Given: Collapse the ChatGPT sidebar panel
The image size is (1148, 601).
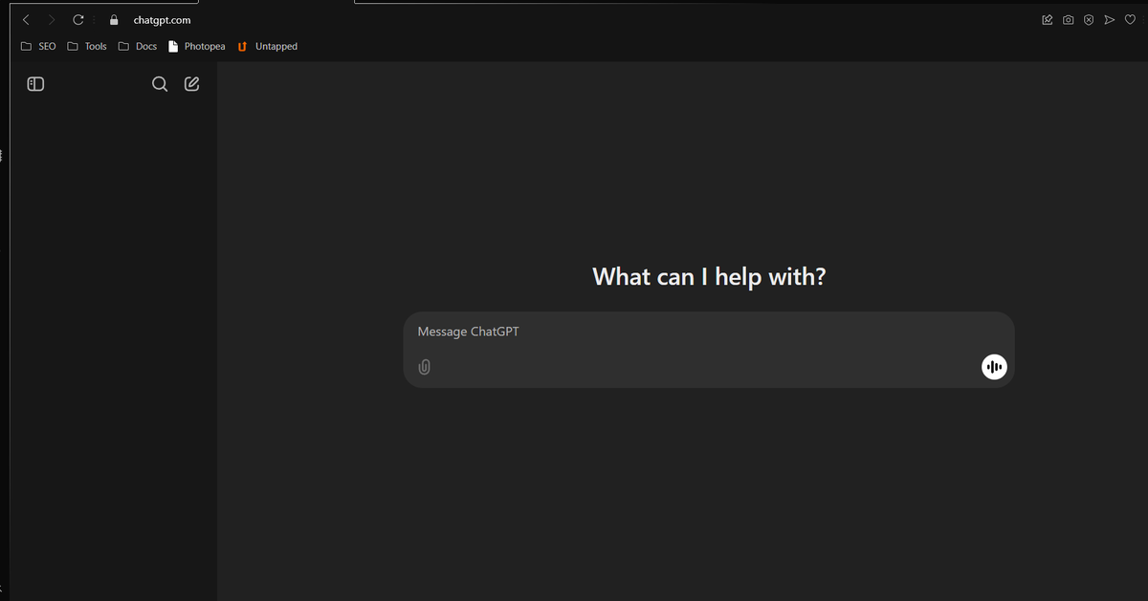Looking at the screenshot, I should (x=35, y=84).
